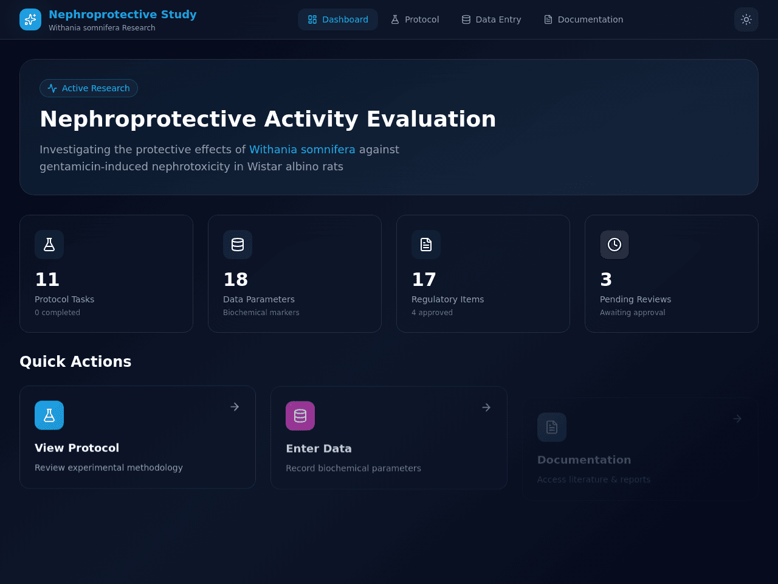The height and width of the screenshot is (584, 778).
Task: Click the Pending Reviews count 3
Action: [606, 279]
